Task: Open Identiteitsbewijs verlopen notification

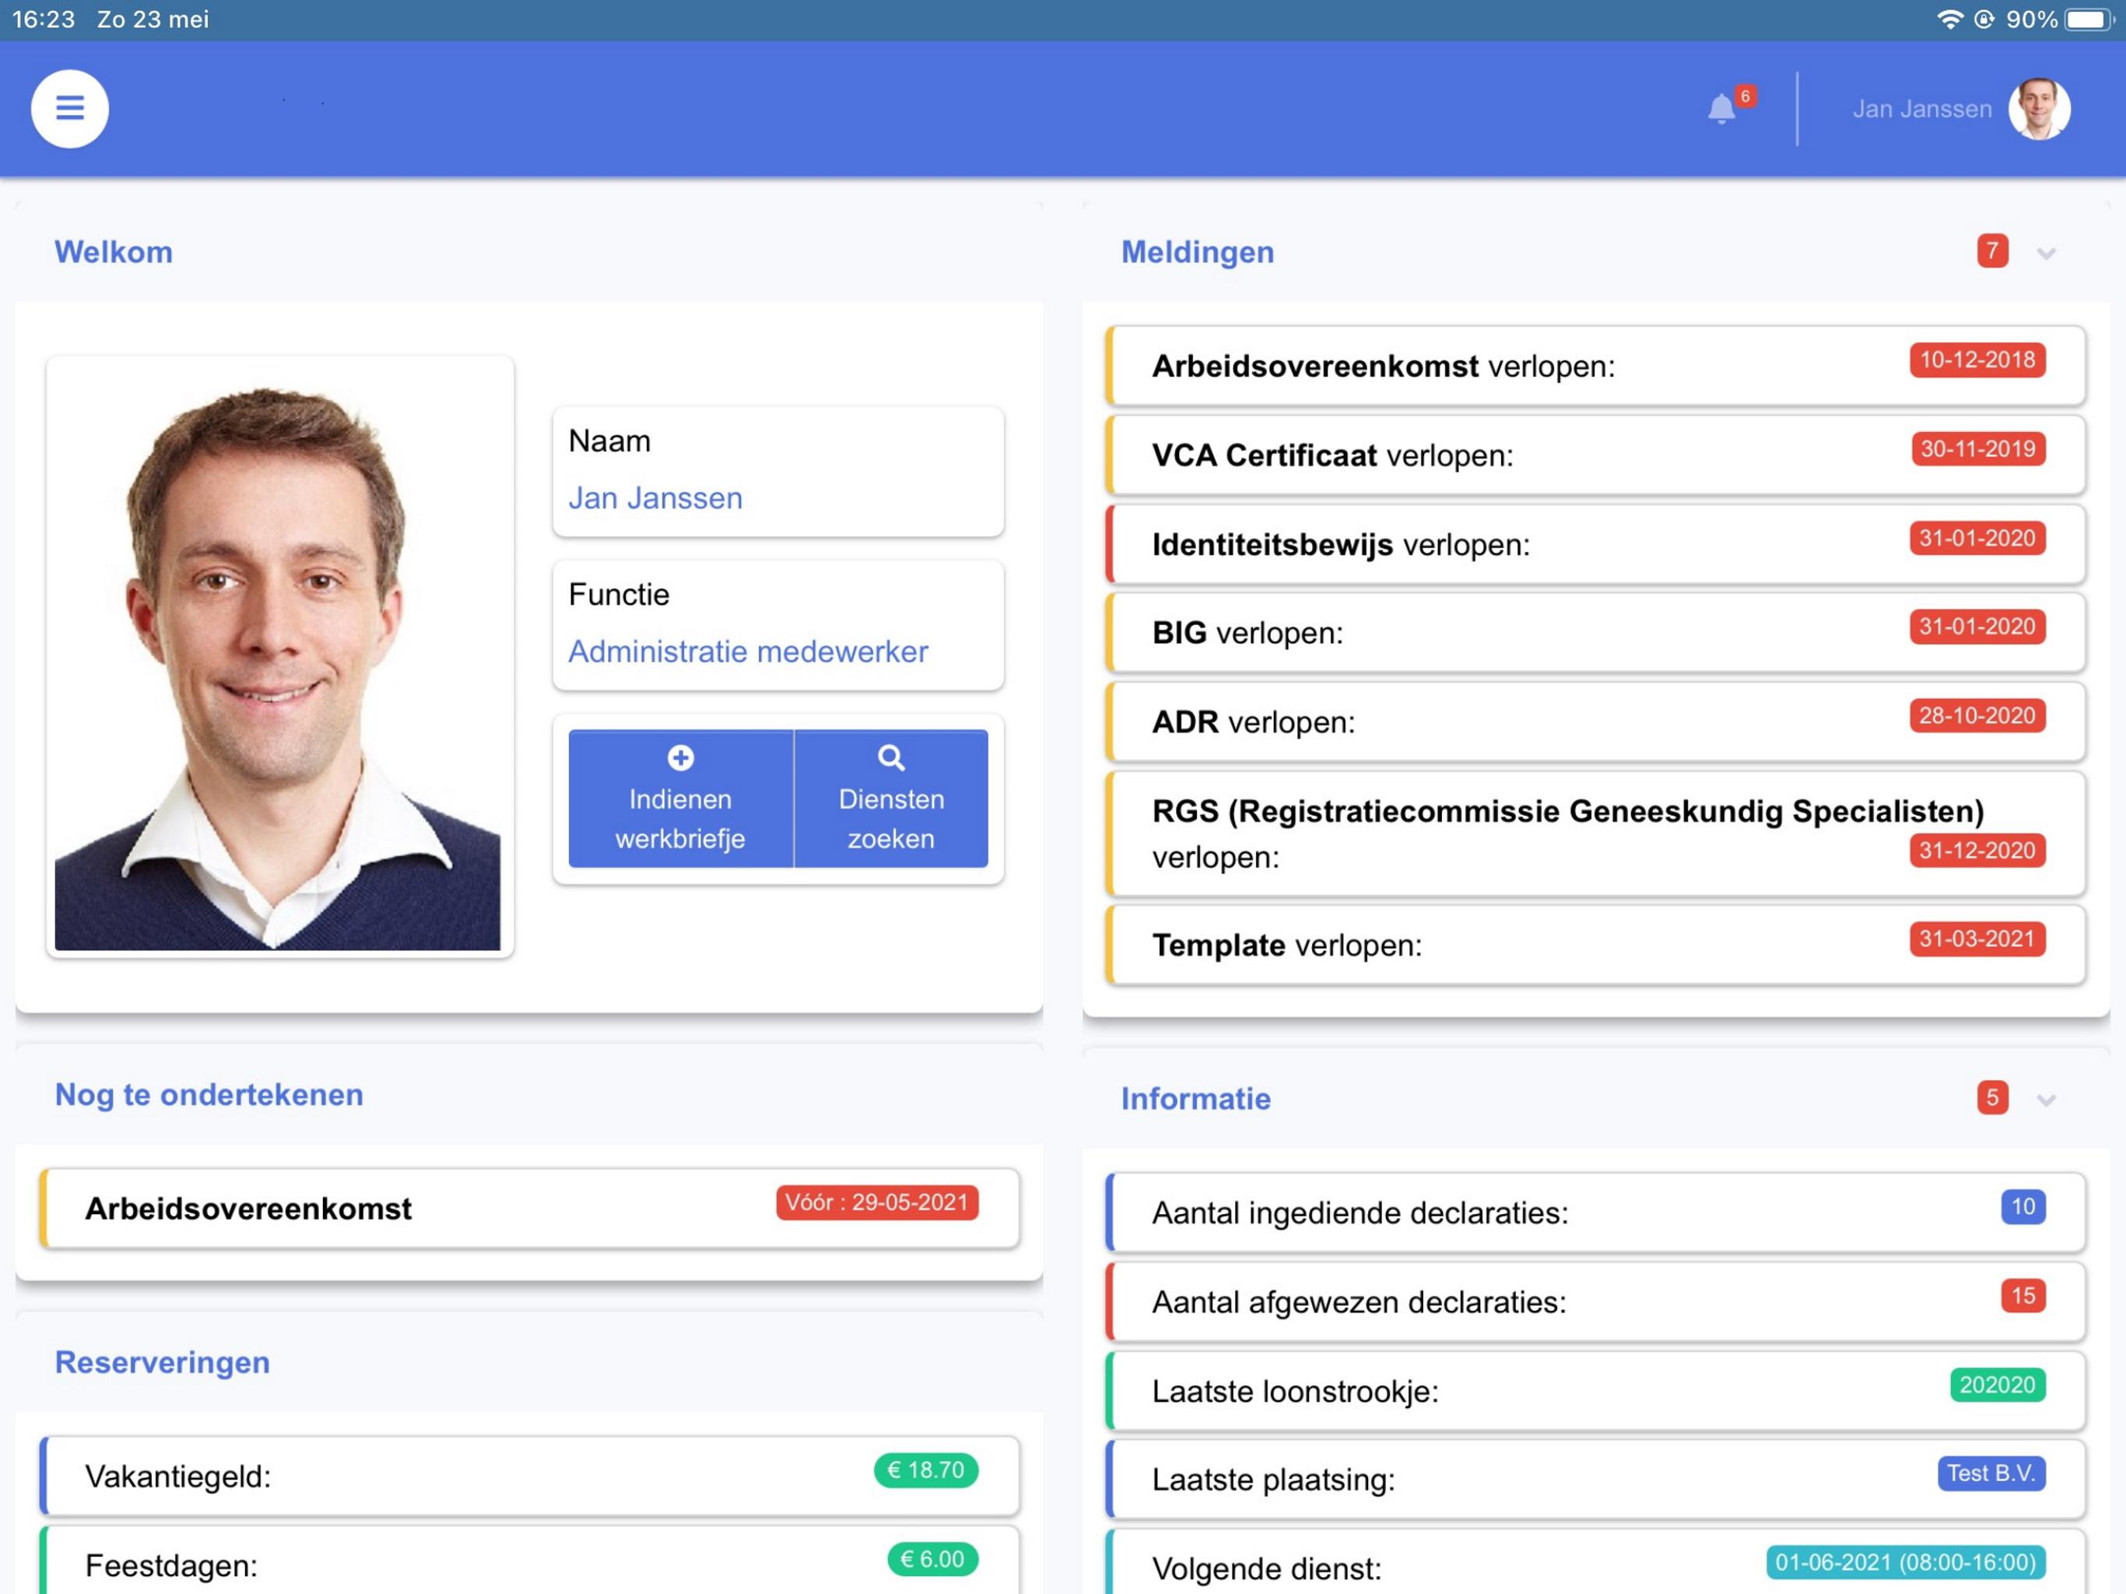Action: [1595, 544]
